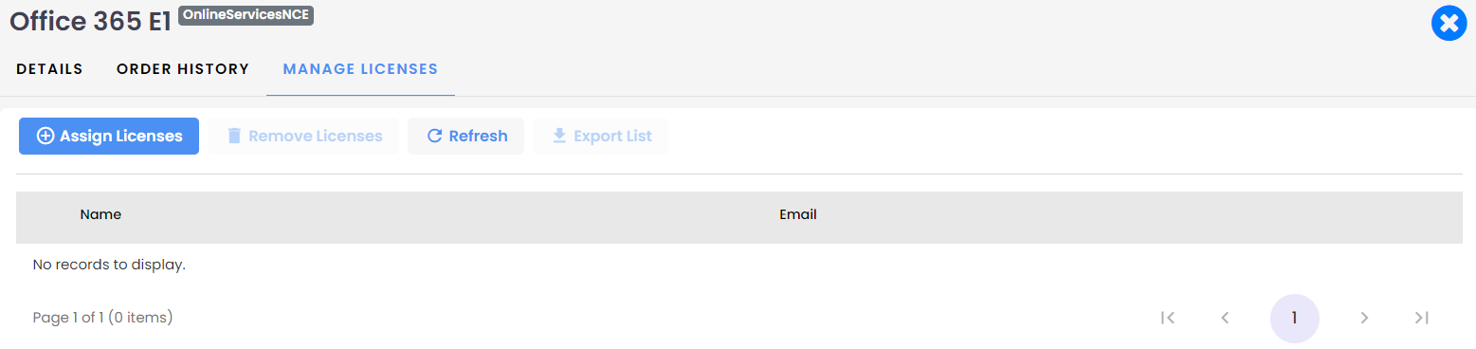Screen dimensions: 1476x349
Task: Click the Refresh button label
Action: pos(478,136)
